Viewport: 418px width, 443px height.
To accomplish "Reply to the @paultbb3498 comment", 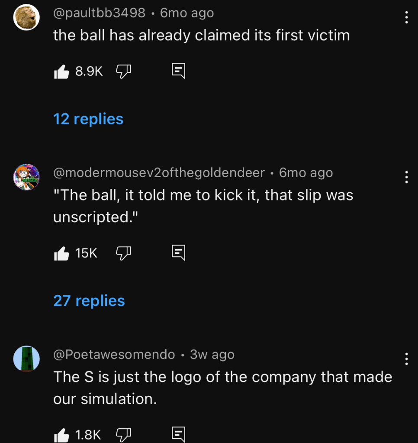I will [178, 71].
